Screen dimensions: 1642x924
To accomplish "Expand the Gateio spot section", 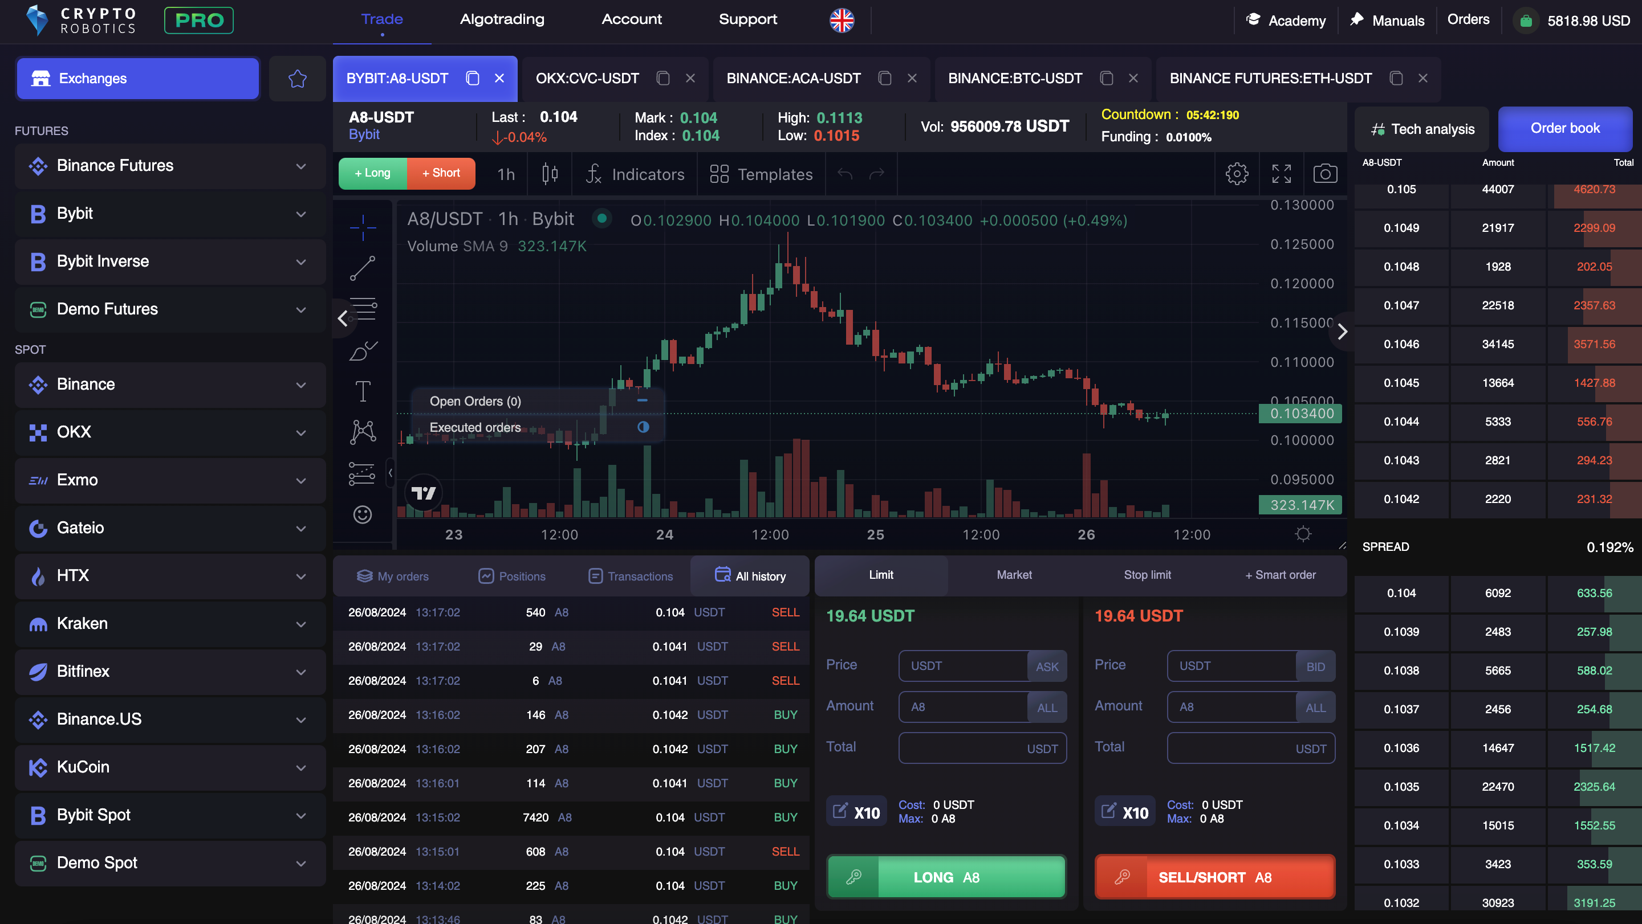I will click(170, 528).
